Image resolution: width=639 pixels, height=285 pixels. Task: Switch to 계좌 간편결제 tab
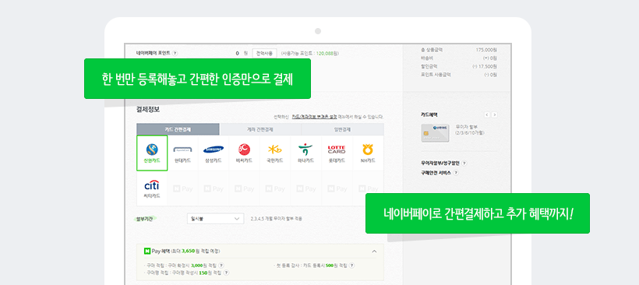(260, 129)
